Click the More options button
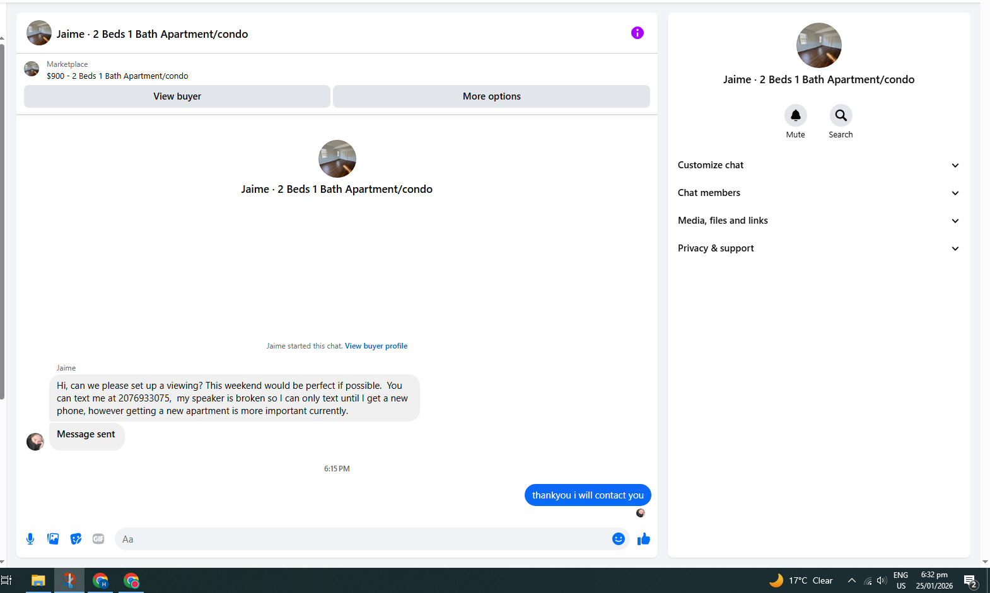The width and height of the screenshot is (990, 593). coord(491,96)
